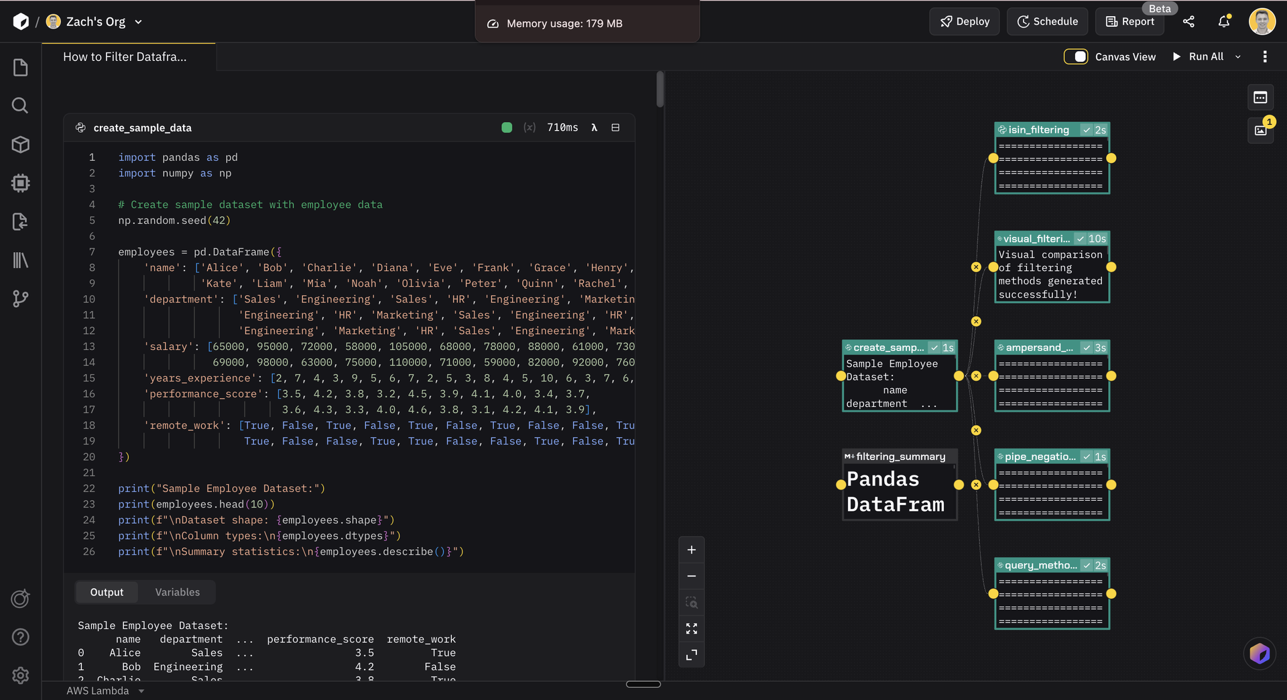Viewport: 1287px width, 700px height.
Task: Open the user profile avatar
Action: tap(1262, 21)
